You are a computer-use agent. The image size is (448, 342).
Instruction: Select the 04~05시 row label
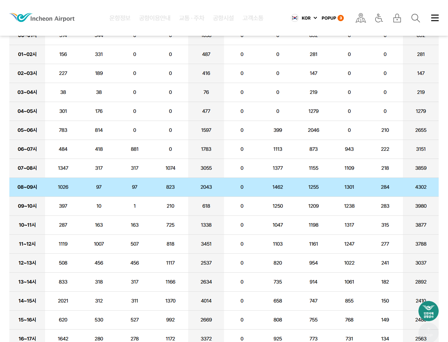(x=27, y=111)
